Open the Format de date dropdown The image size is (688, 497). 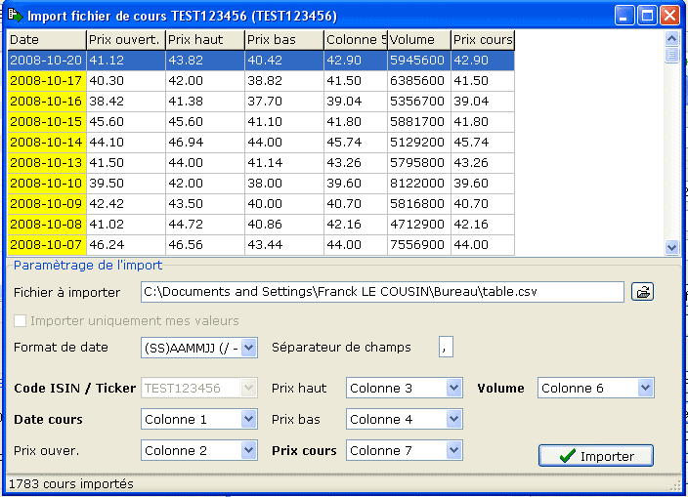point(249,348)
